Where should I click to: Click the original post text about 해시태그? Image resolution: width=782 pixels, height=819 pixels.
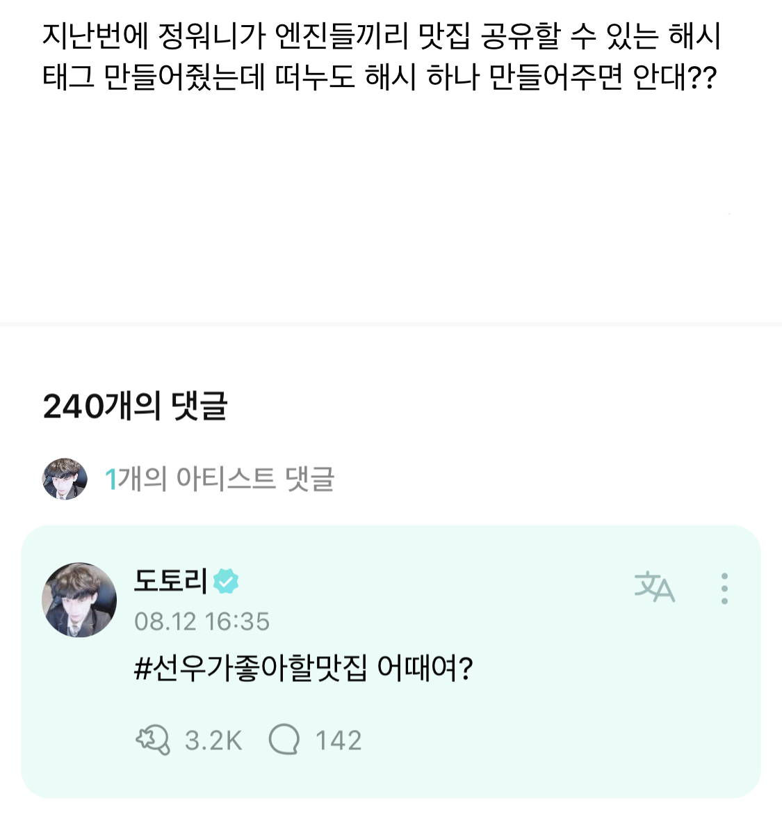[x=381, y=36]
